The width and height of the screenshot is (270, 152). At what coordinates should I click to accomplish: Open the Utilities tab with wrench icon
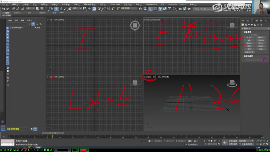(266, 21)
